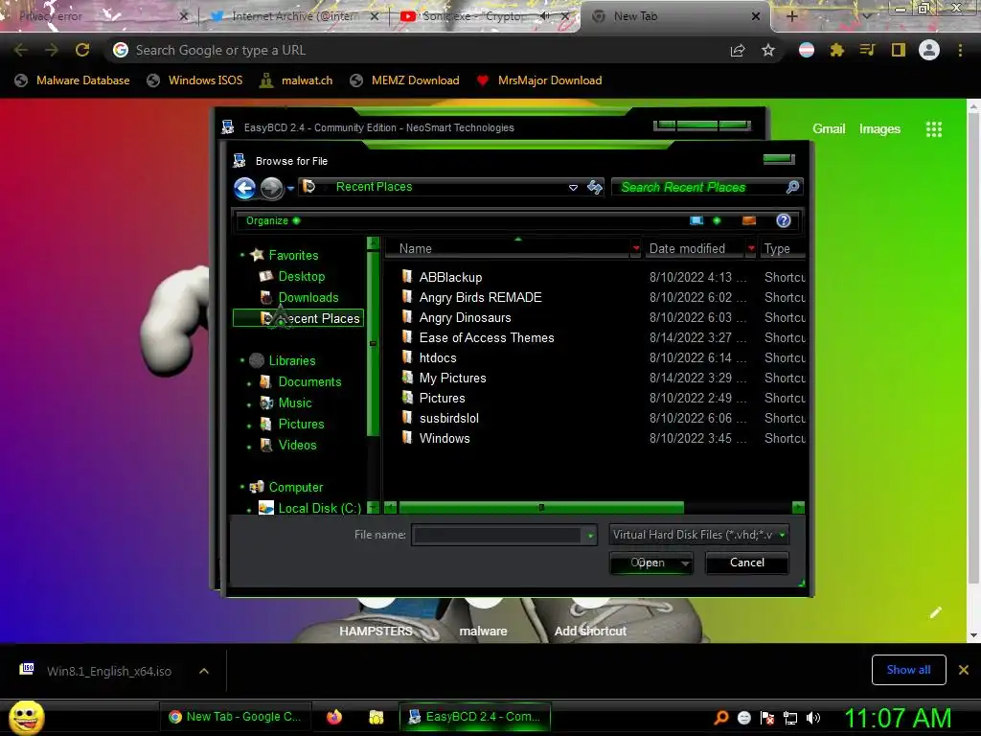
Task: Open Chrome media control icon
Action: 867,50
